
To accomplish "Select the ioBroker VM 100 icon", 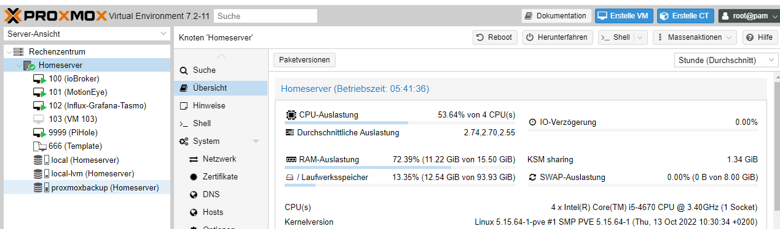I will 39,78.
